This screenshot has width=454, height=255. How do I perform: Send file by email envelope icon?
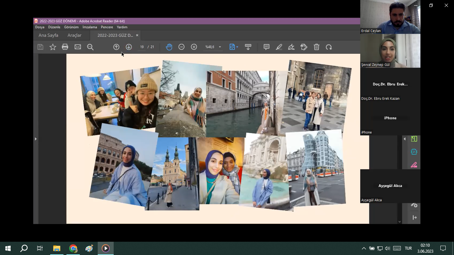(78, 47)
